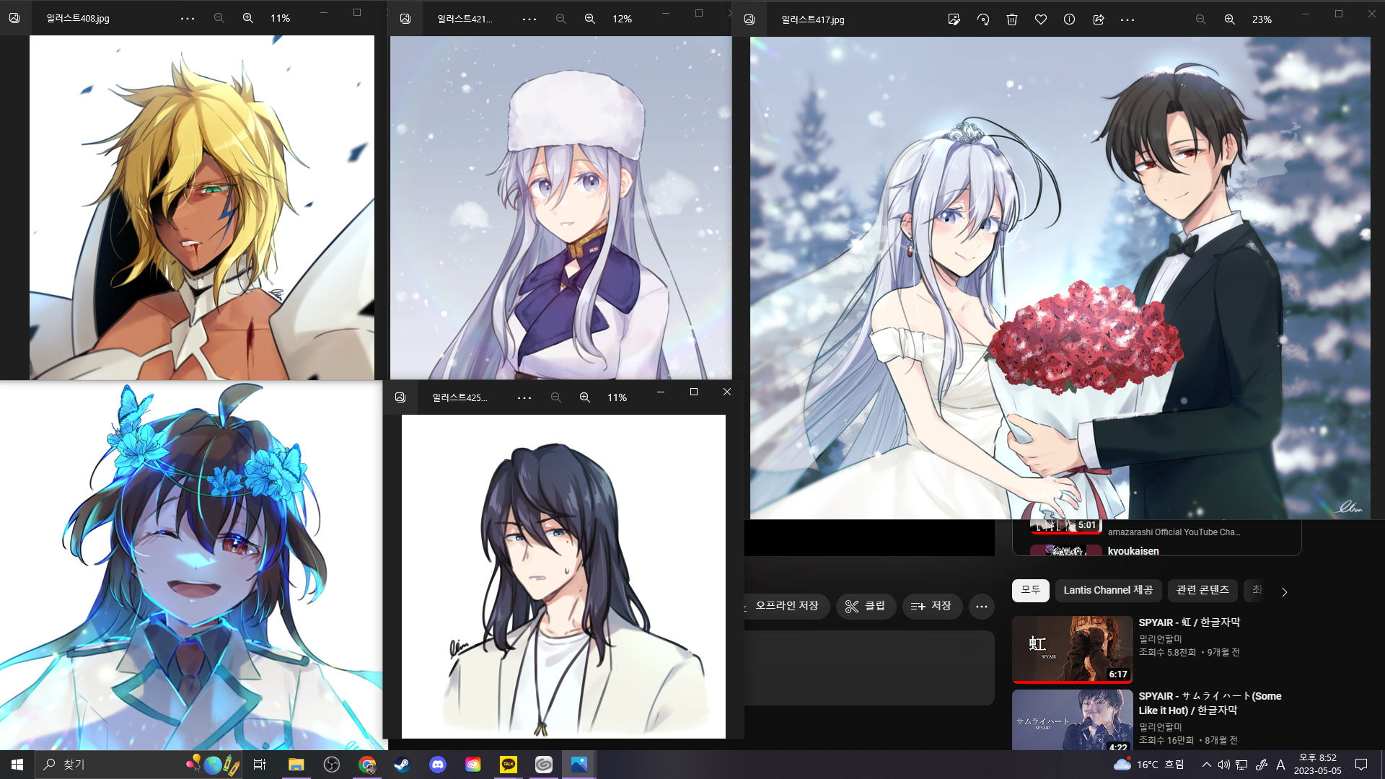Image resolution: width=1385 pixels, height=779 pixels.
Task: Open Discord from taskbar
Action: tap(437, 765)
